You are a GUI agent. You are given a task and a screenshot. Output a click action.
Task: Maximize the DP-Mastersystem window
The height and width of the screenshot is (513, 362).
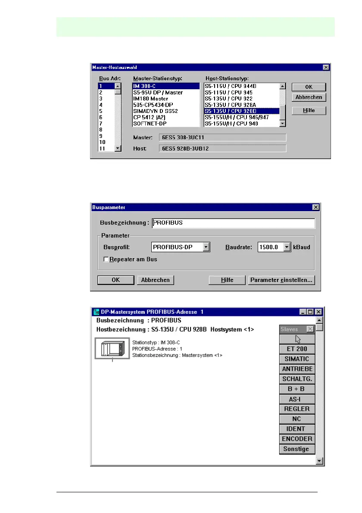tap(310, 312)
